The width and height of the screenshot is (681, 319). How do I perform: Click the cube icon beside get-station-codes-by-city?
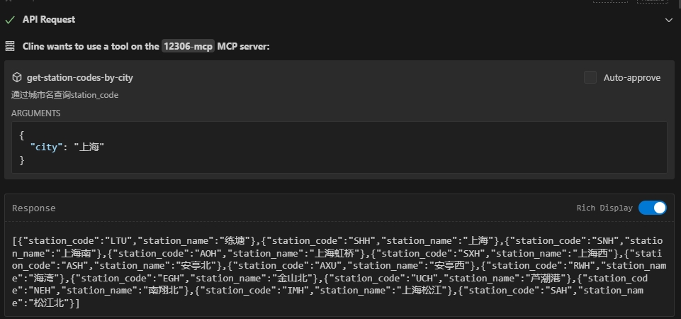click(17, 77)
